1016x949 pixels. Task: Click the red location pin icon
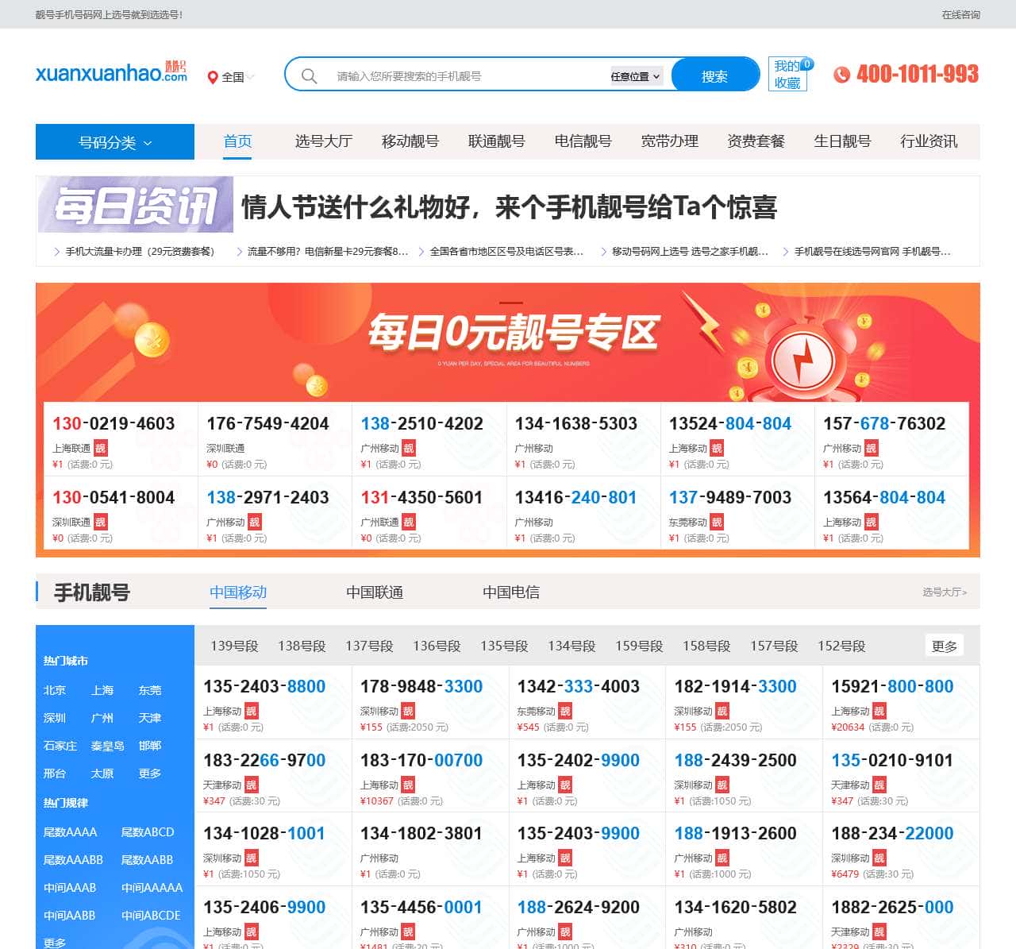[x=213, y=77]
